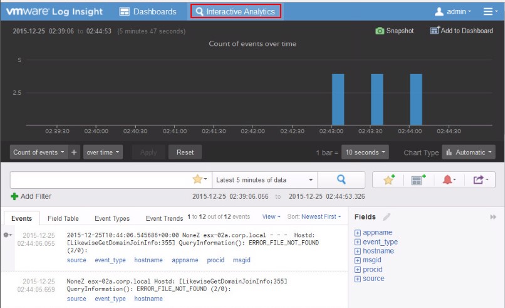Image resolution: width=505 pixels, height=308 pixels.
Task: Add current query to dashboard icon
Action: [x=419, y=179]
